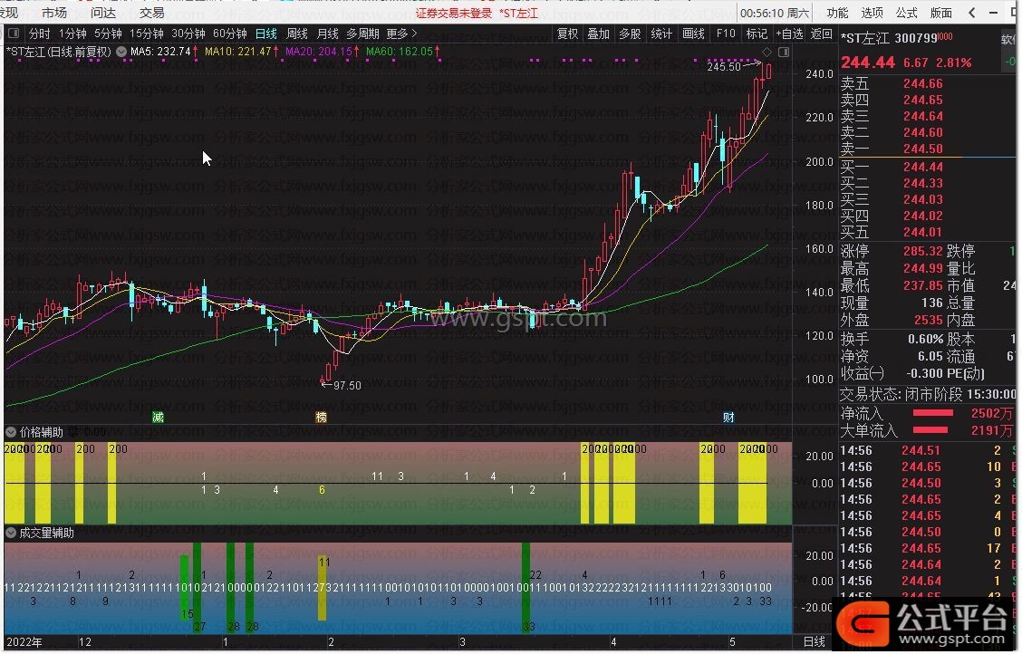This screenshot has width=1022, height=654.
Task: Click the 换手 turnover value 0.60%
Action: click(x=926, y=339)
